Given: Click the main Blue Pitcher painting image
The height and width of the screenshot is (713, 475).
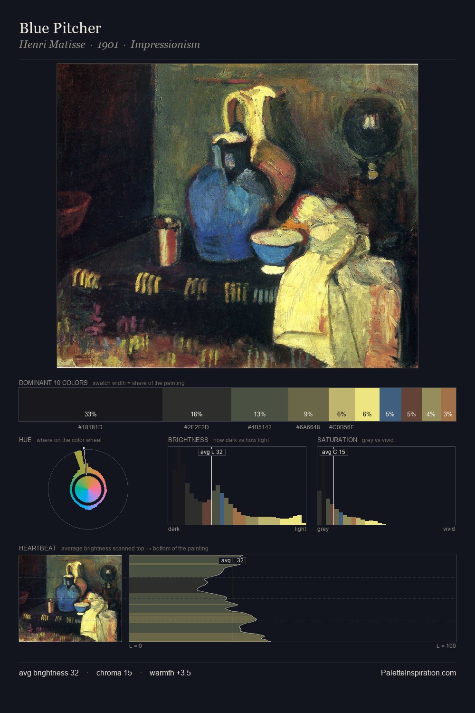Looking at the screenshot, I should (237, 216).
